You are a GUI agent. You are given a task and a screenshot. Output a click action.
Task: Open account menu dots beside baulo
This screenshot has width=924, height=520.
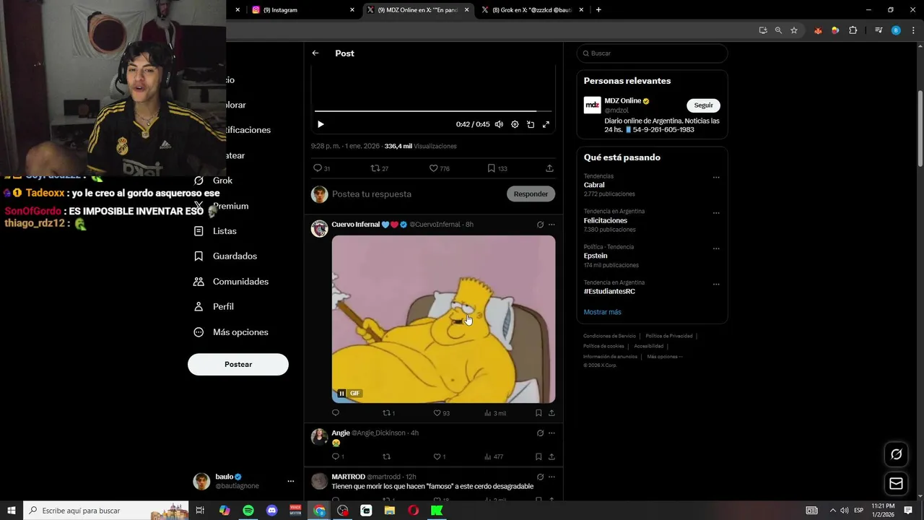(291, 481)
